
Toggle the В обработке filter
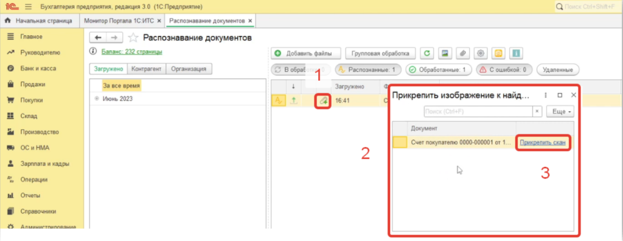pos(301,70)
